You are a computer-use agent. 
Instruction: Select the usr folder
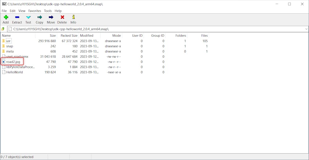9,41
